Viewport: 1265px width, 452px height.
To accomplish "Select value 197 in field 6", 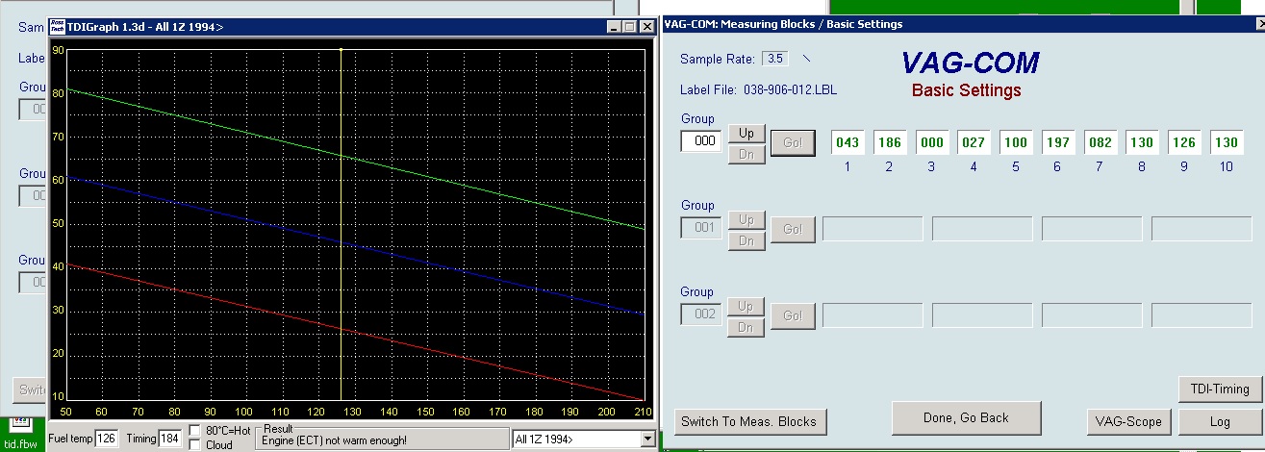I will (1058, 142).
